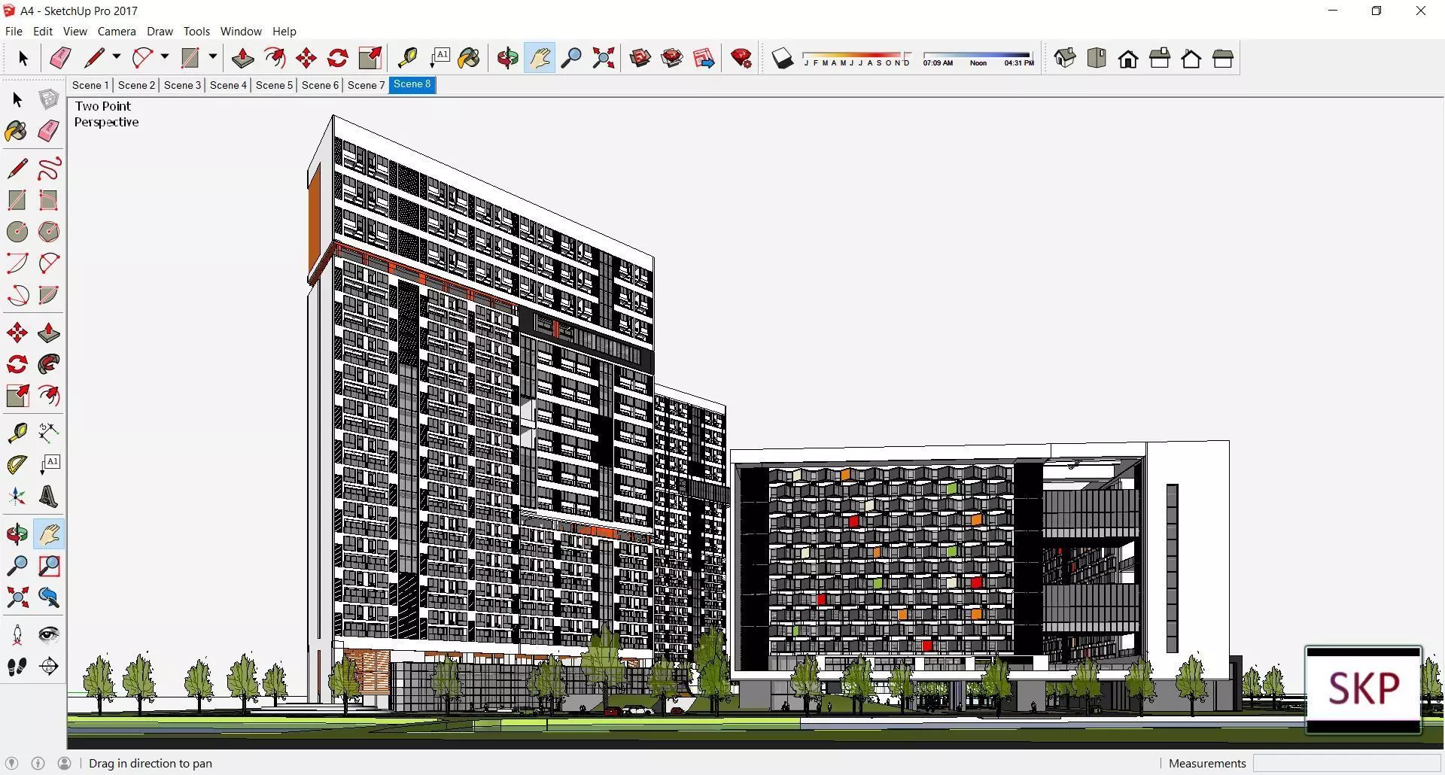Switch to the Scene 3 tab
The height and width of the screenshot is (775, 1445).
pyautogui.click(x=182, y=85)
